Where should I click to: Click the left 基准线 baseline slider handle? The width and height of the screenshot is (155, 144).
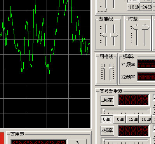pyautogui.click(x=104, y=35)
